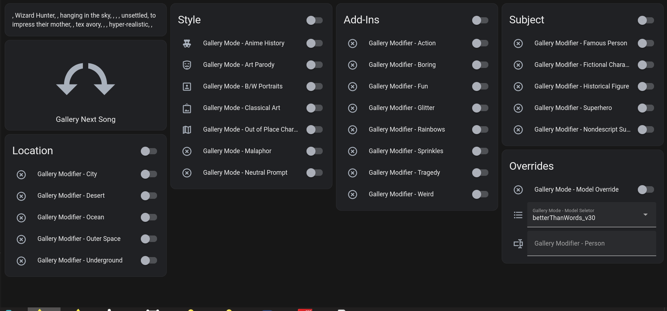Viewport: 667px width, 311px height.
Task: Click the Gallery Modifier - Person input field
Action: pos(591,243)
